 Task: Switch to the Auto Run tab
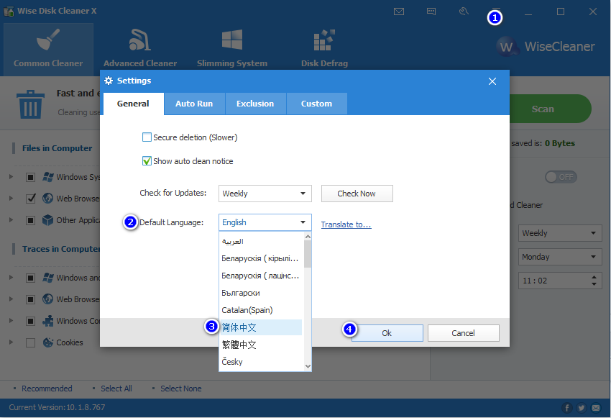tap(194, 104)
